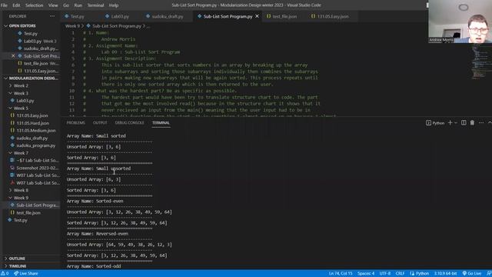
Task: Expand the Timeline section
Action: [x=18, y=266]
